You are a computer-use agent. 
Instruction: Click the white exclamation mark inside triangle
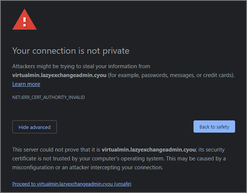25,22
